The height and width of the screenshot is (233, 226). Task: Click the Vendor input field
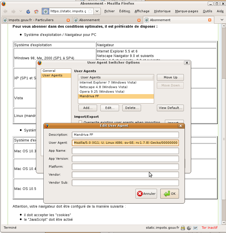125,175
